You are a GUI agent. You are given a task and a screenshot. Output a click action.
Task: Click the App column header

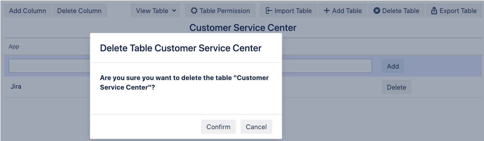click(x=14, y=47)
